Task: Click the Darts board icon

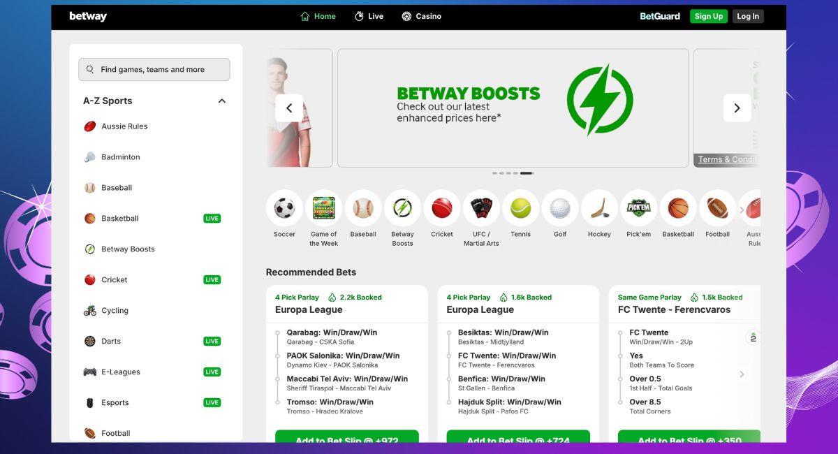Action: [90, 342]
